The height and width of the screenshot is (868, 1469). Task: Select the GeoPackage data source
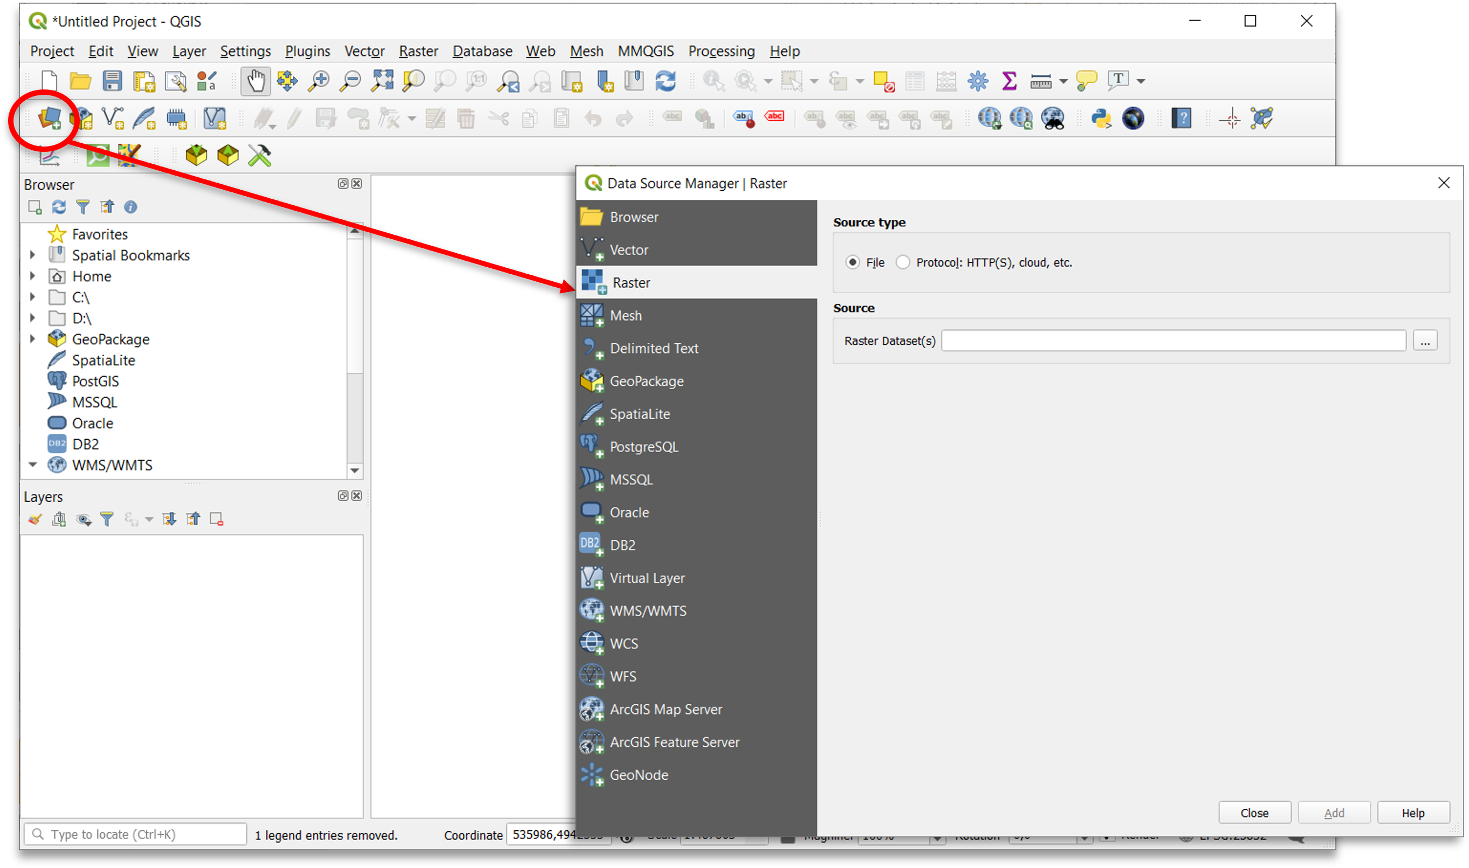[x=646, y=380]
